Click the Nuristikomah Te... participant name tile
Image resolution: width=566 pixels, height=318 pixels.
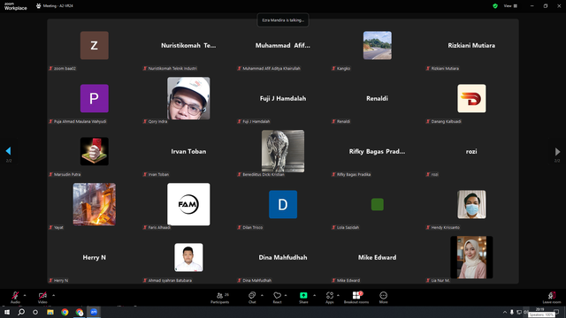tap(188, 45)
